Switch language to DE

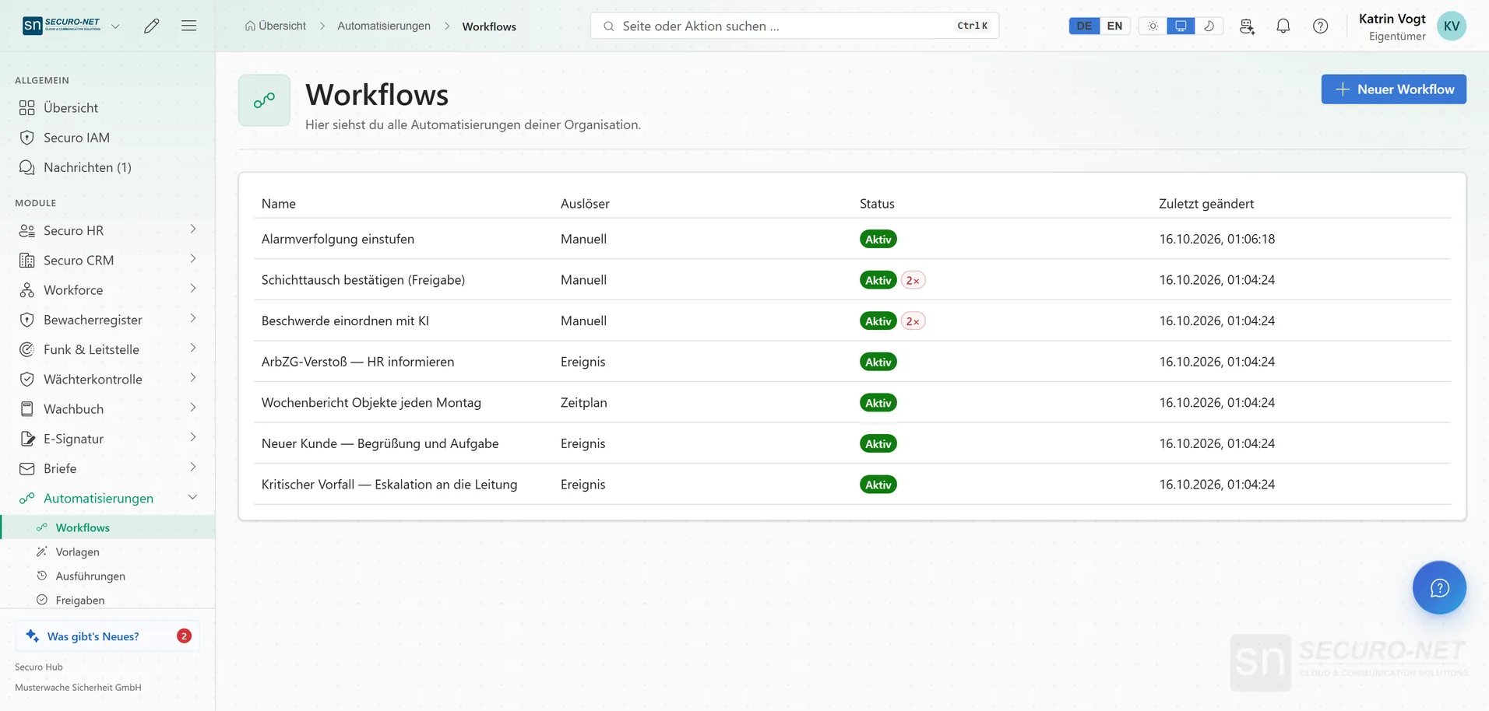(1084, 26)
